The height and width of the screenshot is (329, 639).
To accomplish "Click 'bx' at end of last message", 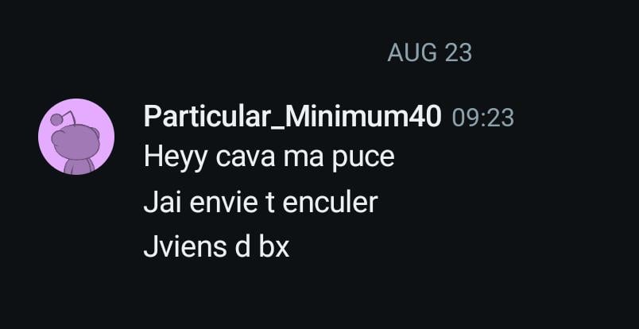I will (x=274, y=246).
